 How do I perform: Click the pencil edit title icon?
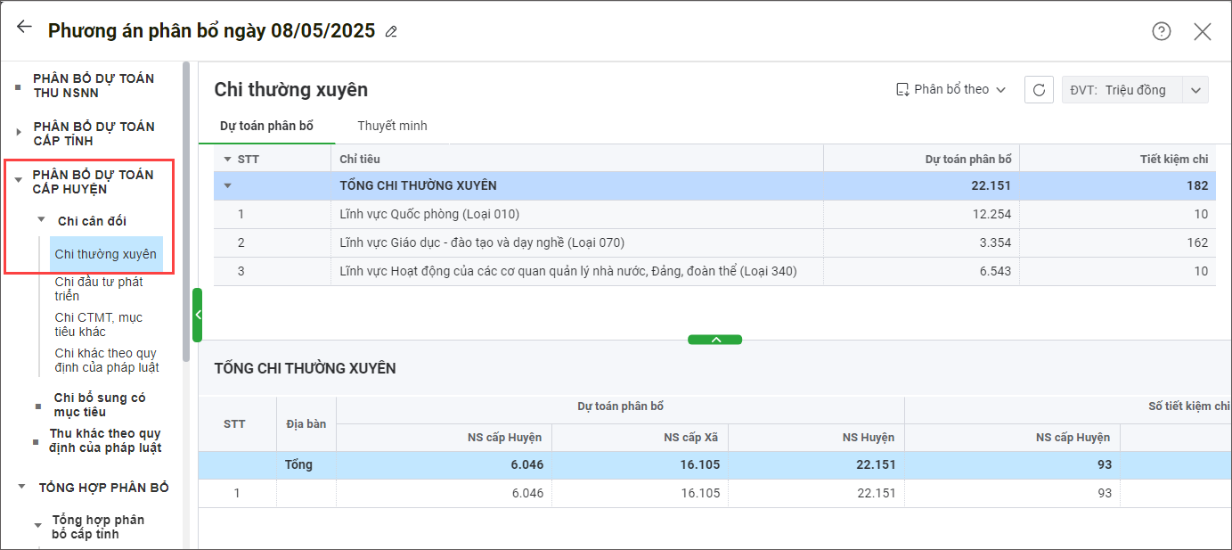coord(391,32)
